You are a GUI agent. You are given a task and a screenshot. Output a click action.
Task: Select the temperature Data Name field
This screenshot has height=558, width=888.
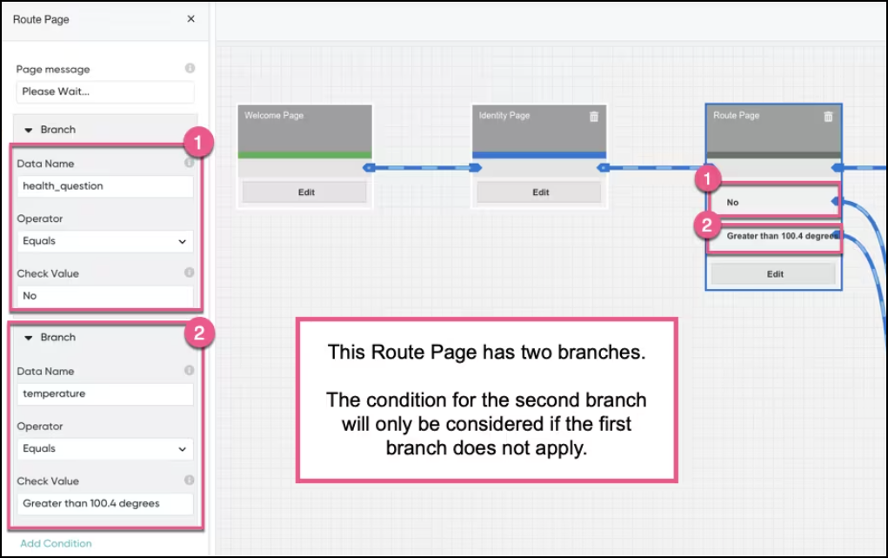104,393
